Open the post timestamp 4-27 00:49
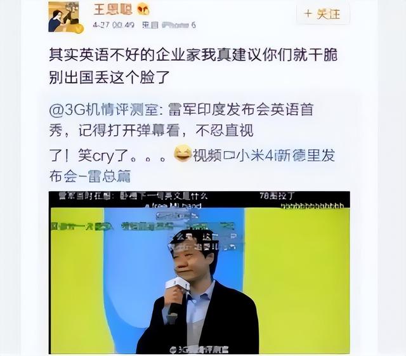 [114, 25]
